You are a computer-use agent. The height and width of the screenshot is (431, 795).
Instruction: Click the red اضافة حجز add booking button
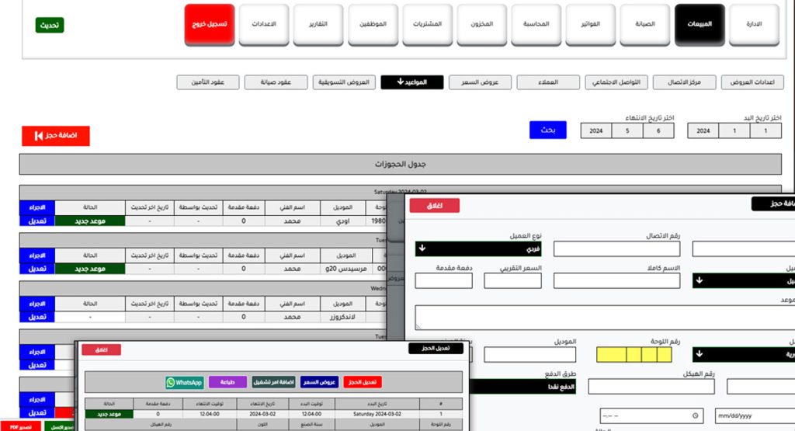pos(56,136)
